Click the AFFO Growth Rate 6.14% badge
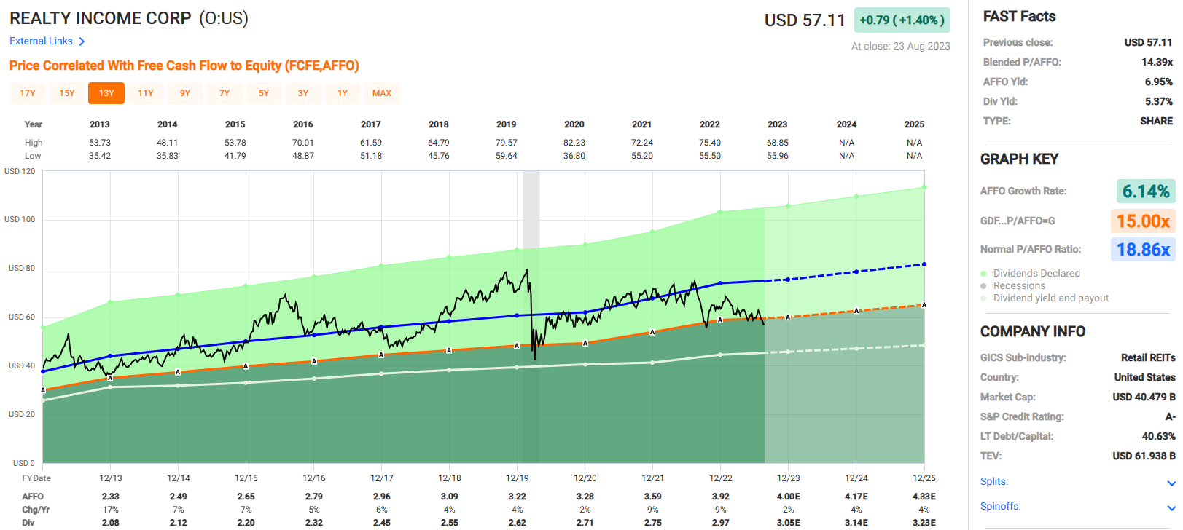The image size is (1183, 530). click(1146, 191)
